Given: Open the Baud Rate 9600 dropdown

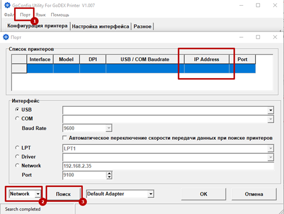Looking at the screenshot, I should pos(109,128).
